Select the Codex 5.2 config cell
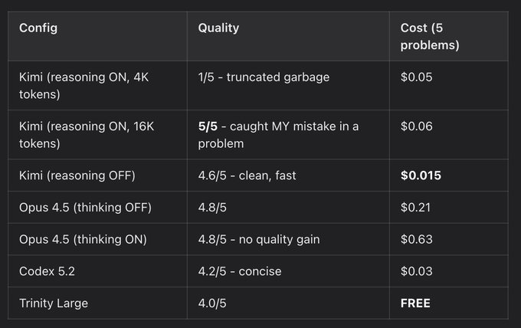Screen dimensions: 521x328 click(x=46, y=271)
